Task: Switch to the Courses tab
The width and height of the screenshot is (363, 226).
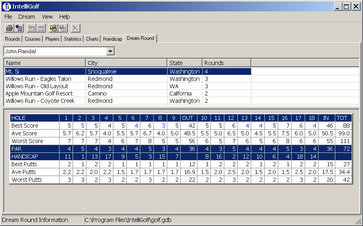Action: click(33, 39)
